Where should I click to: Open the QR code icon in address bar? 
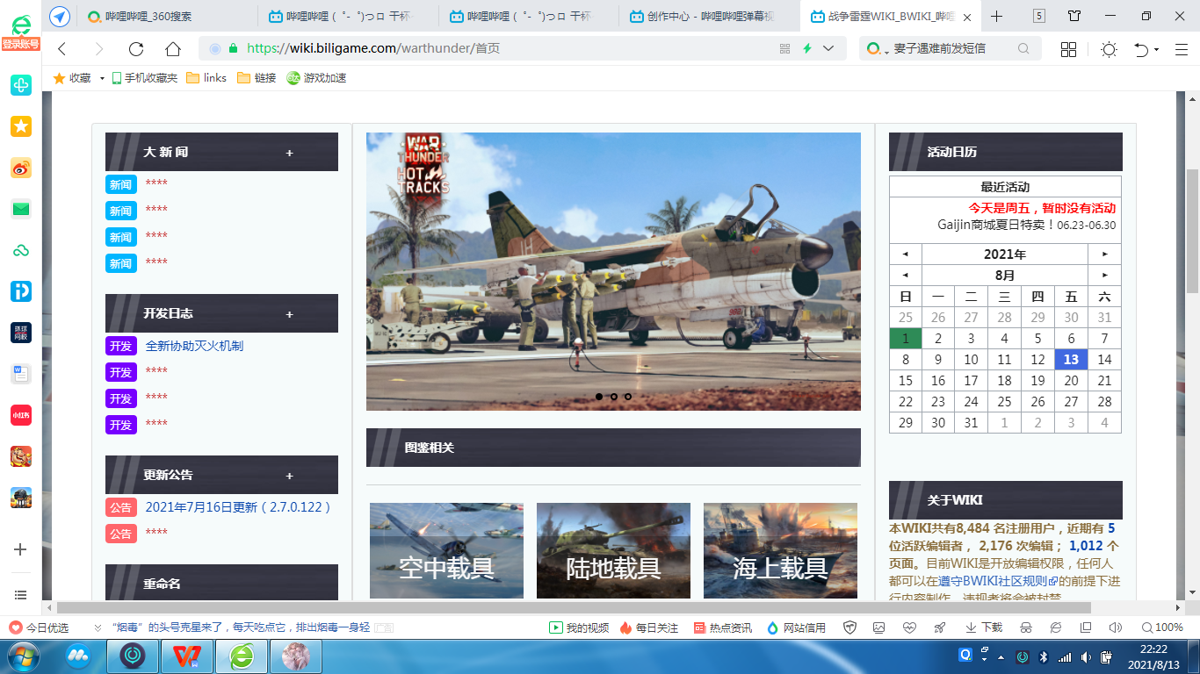(x=785, y=49)
